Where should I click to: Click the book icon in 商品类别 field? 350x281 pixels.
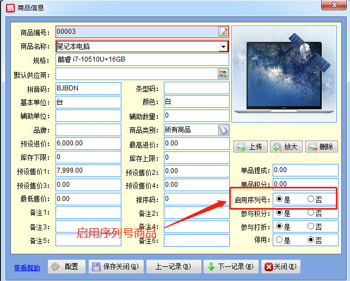223,130
